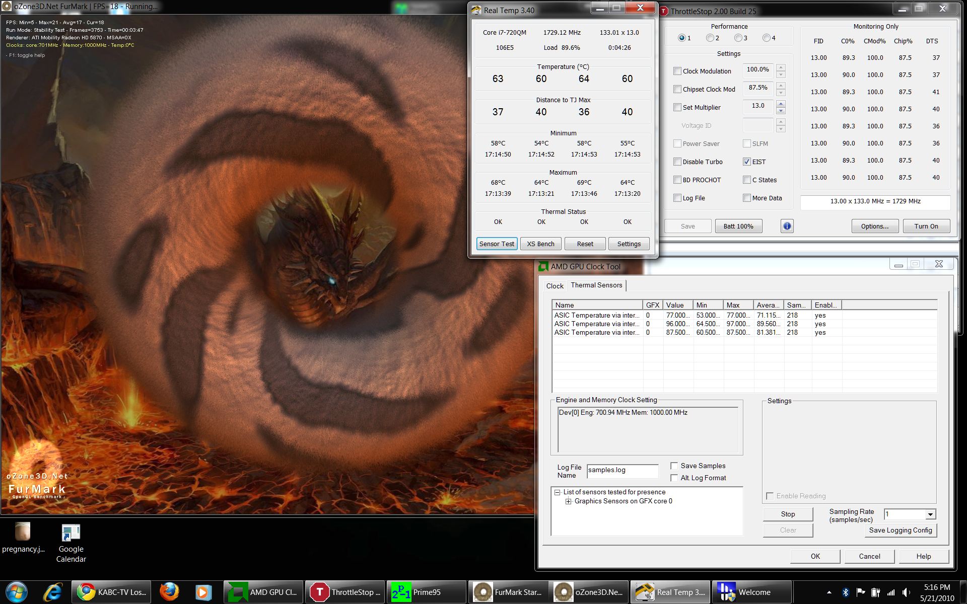The width and height of the screenshot is (967, 604).
Task: Open the Windows Start orb
Action: 17,592
